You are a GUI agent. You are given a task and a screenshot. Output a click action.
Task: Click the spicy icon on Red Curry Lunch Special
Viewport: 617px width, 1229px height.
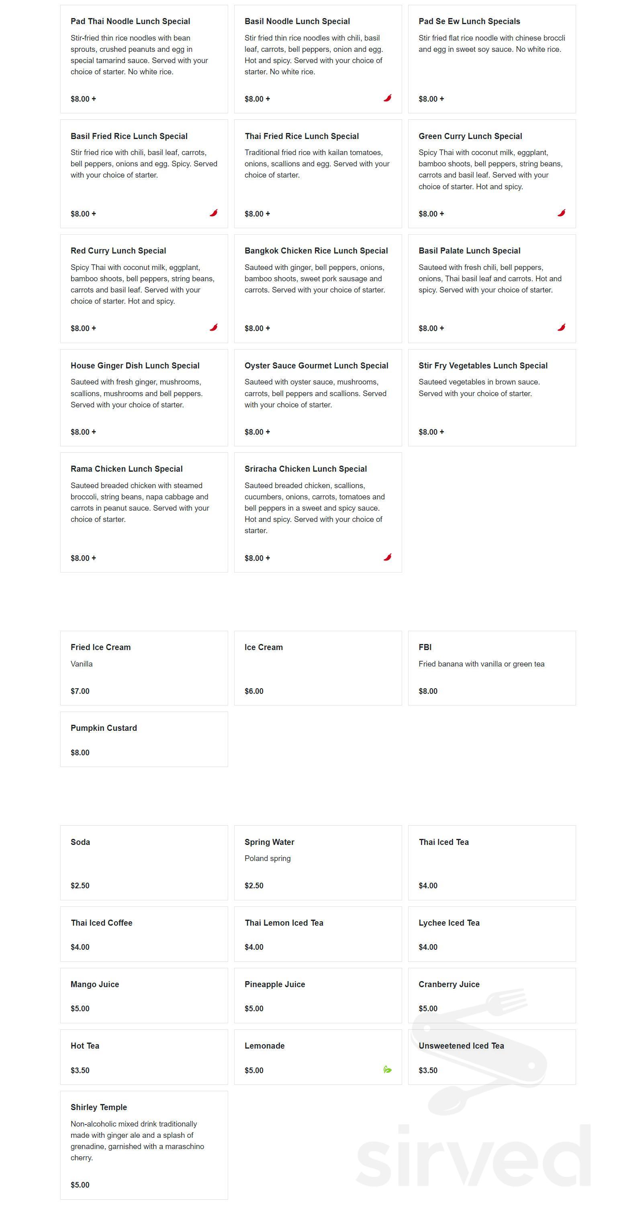[213, 327]
